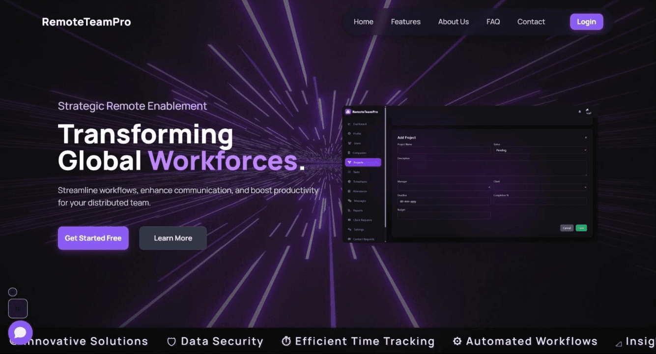The height and width of the screenshot is (354, 656).
Task: Go to Home in the navigation bar
Action: point(364,22)
